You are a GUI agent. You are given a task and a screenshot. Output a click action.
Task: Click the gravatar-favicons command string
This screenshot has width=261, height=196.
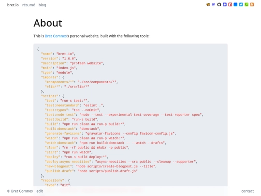coord(130,134)
